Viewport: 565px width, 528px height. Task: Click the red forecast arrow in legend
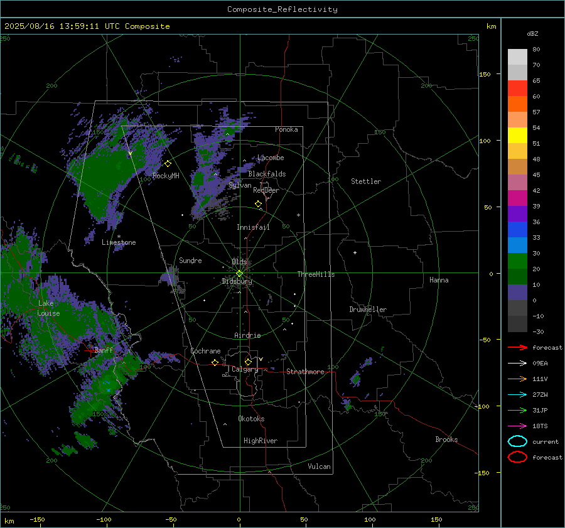tap(517, 347)
